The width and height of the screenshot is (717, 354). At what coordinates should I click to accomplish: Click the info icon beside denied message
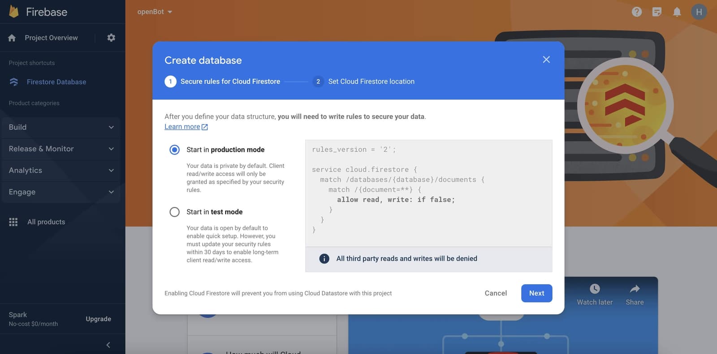click(x=324, y=259)
